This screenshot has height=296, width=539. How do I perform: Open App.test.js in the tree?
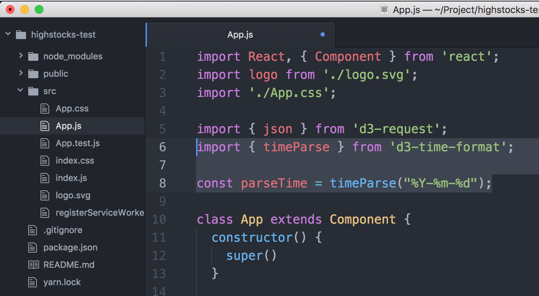pos(77,143)
